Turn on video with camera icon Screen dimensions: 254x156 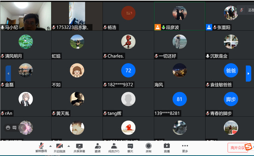[60, 146]
